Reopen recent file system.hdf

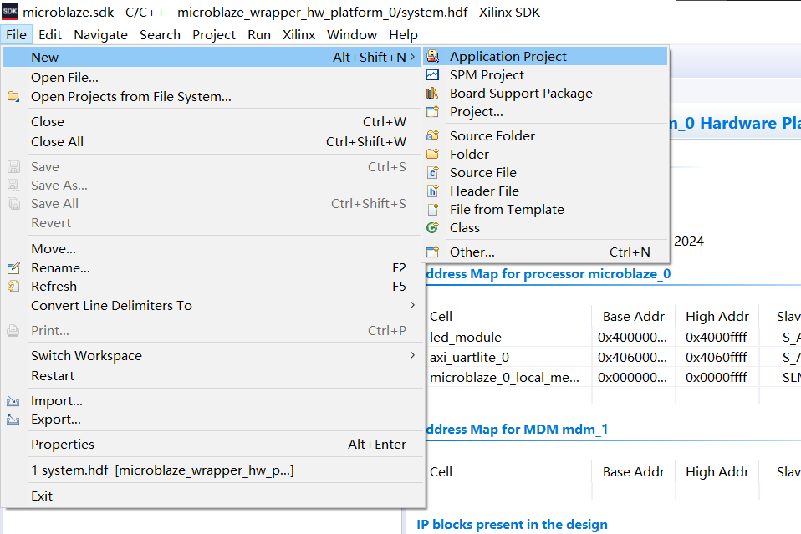point(162,470)
